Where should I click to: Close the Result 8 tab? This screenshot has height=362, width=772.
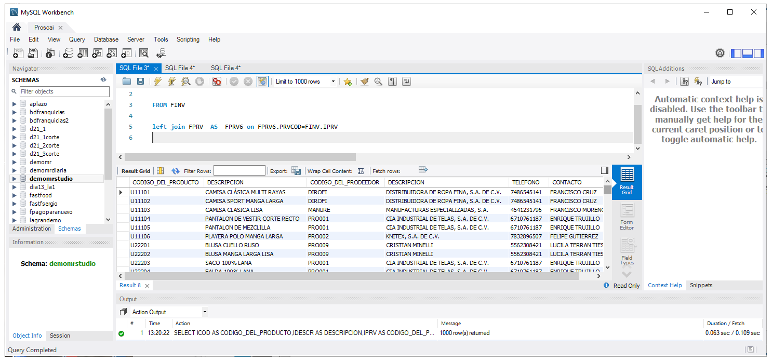pyautogui.click(x=147, y=286)
